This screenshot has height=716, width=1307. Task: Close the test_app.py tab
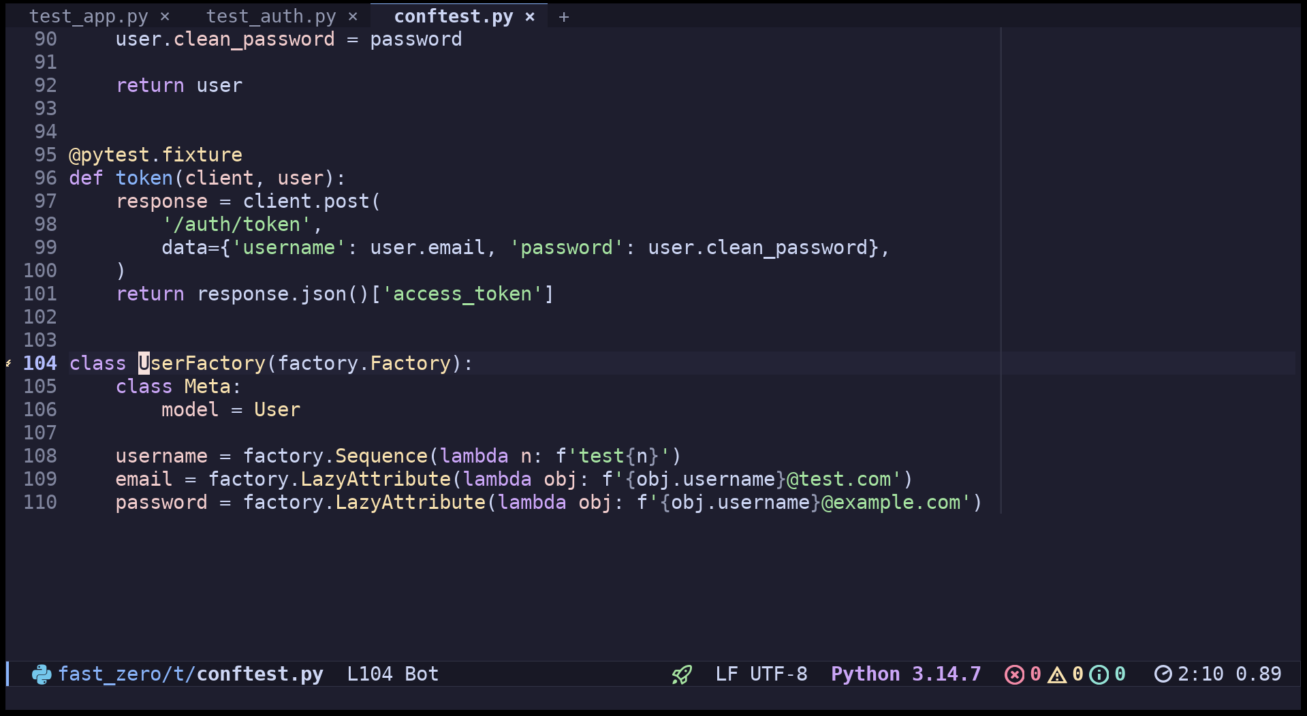click(x=165, y=17)
